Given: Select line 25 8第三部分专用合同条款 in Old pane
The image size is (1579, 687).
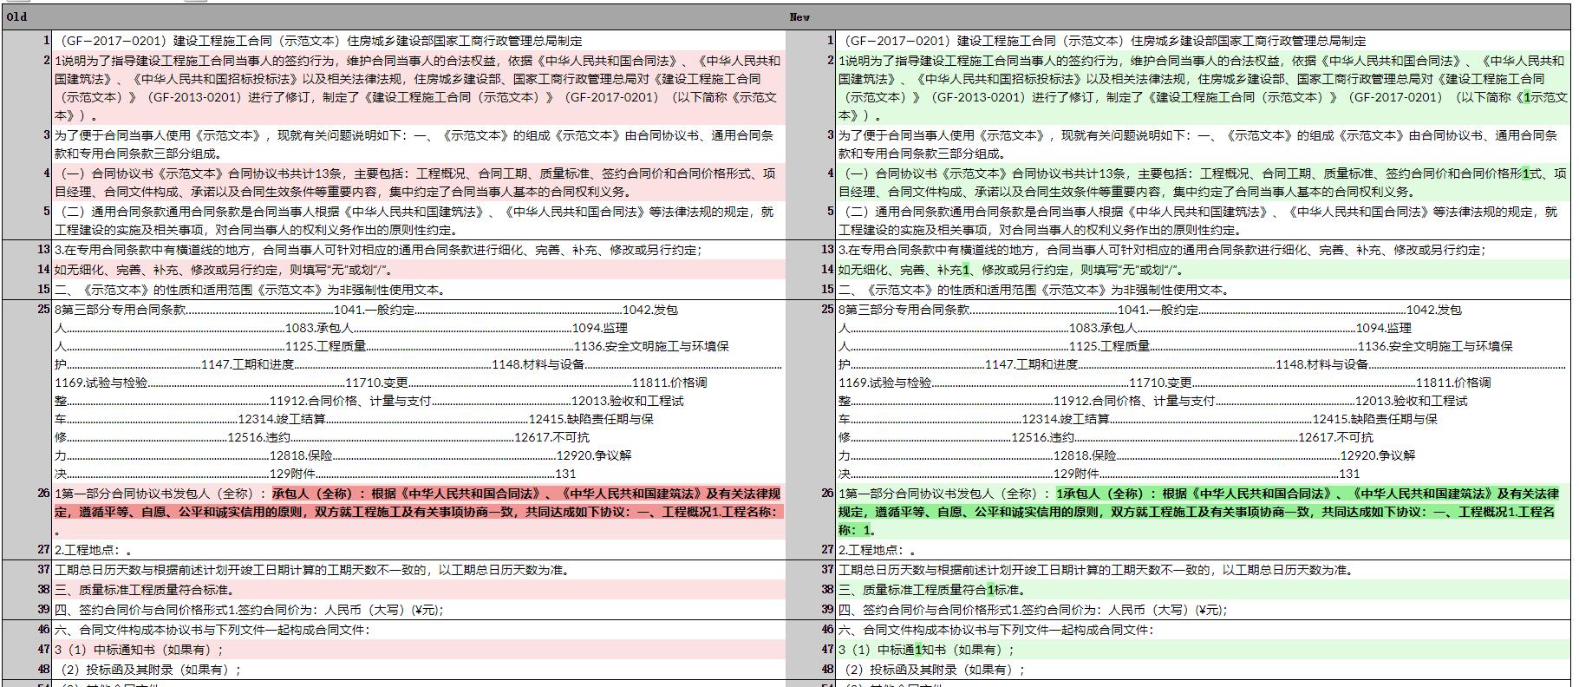Looking at the screenshot, I should 419,391.
